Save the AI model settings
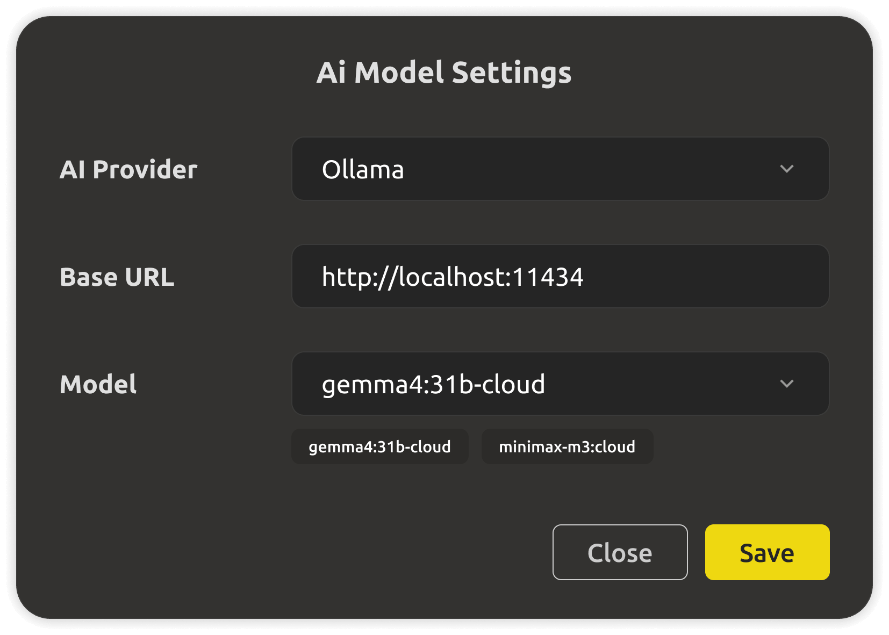The image size is (889, 635). click(767, 552)
